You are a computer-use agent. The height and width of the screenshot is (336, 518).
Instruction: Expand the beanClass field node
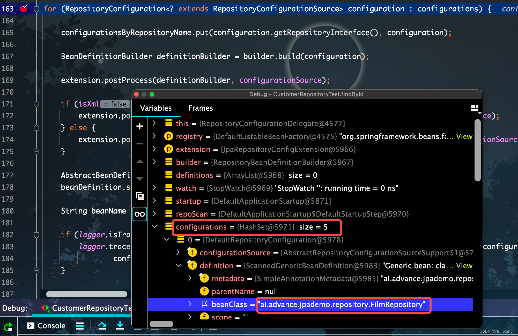pos(190,304)
